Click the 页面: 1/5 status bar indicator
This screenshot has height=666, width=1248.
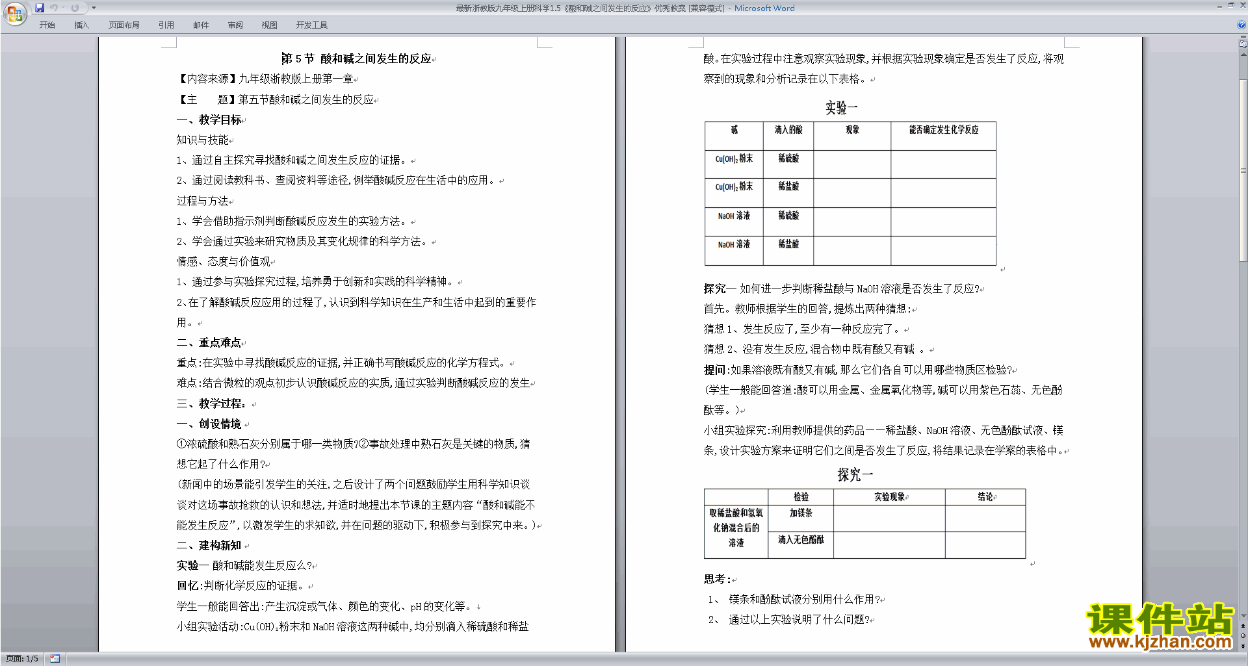pos(22,659)
